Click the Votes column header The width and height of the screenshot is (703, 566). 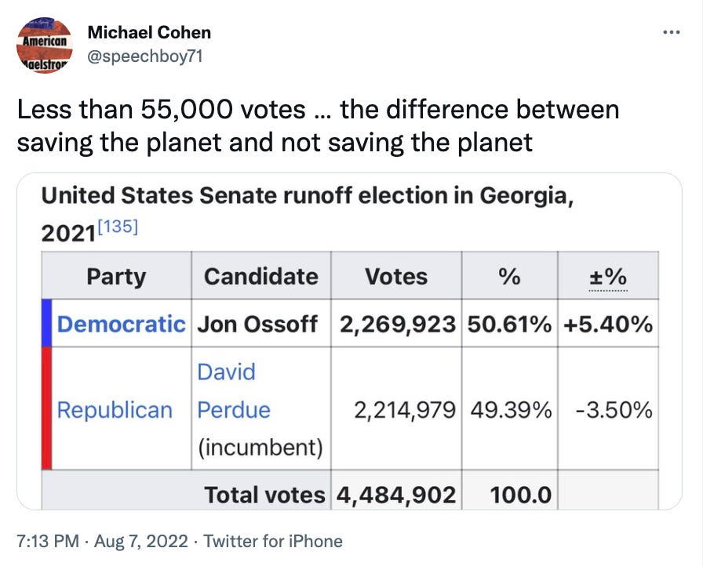[396, 277]
